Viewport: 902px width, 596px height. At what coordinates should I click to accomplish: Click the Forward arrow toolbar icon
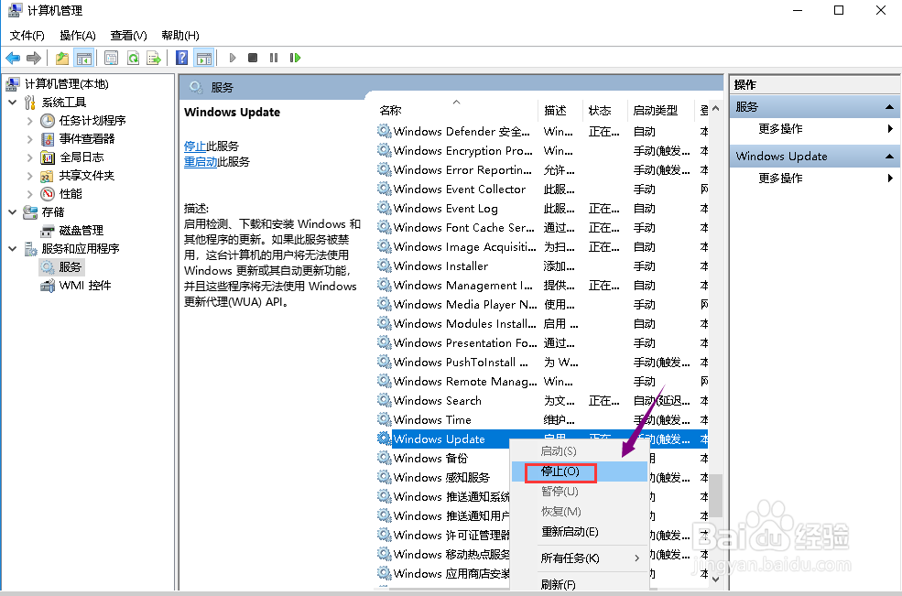[34, 58]
